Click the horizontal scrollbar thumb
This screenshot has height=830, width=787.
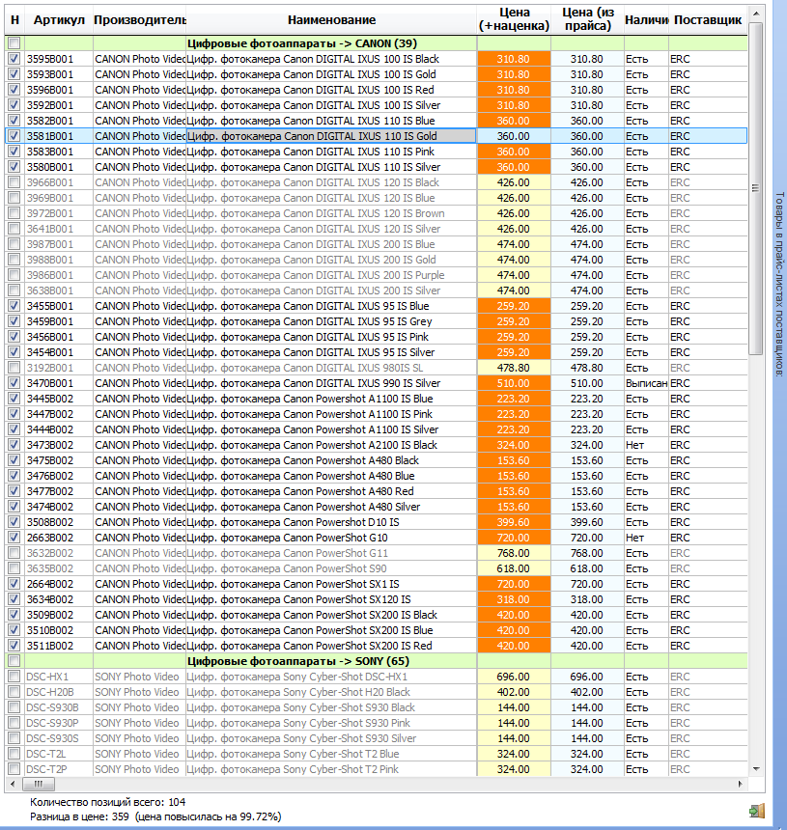[38, 784]
